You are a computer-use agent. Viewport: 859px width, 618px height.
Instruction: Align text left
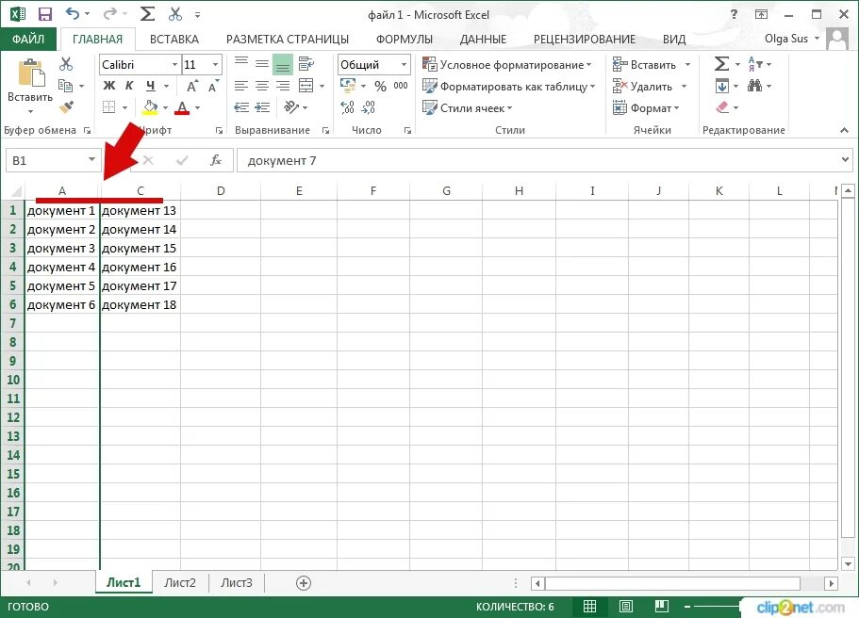pyautogui.click(x=241, y=86)
